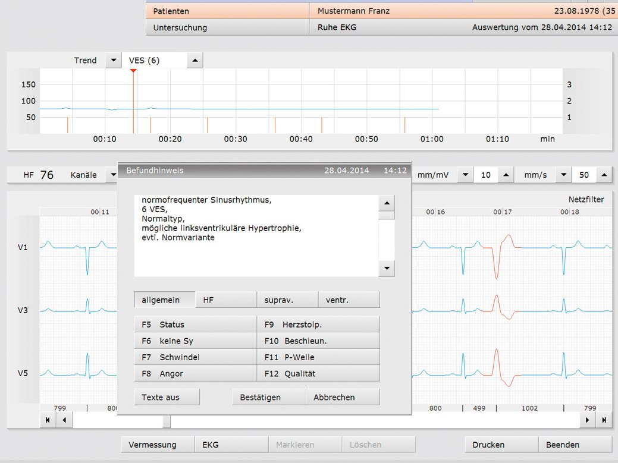Click the horizontal ECG scrollbar thumb
The image size is (618, 463).
167,420
